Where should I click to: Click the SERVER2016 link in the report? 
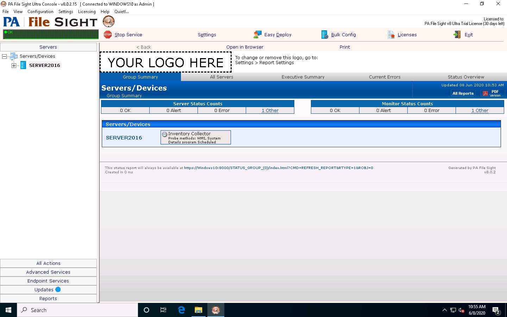click(x=124, y=138)
